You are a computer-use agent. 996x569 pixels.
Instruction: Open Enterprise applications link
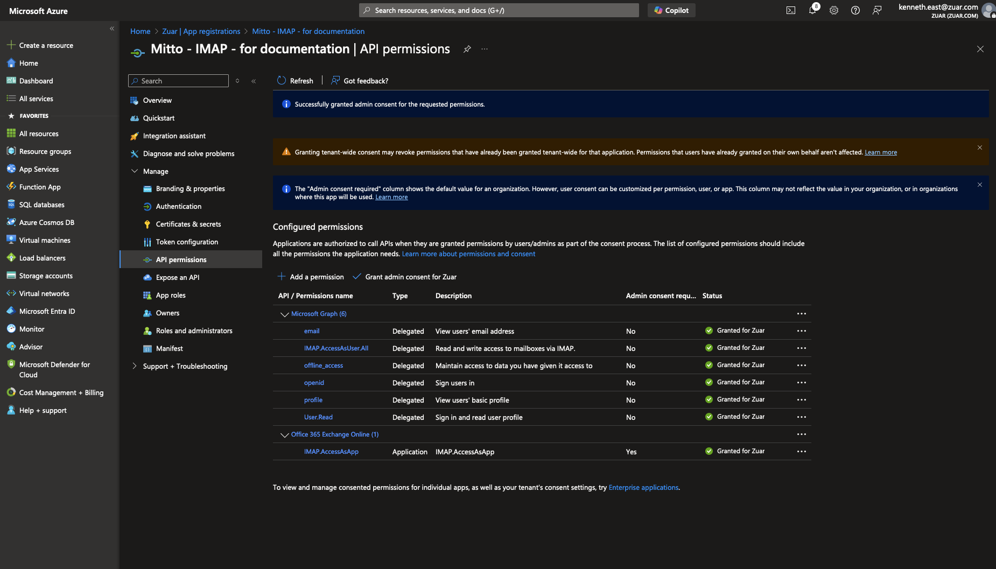coord(643,488)
